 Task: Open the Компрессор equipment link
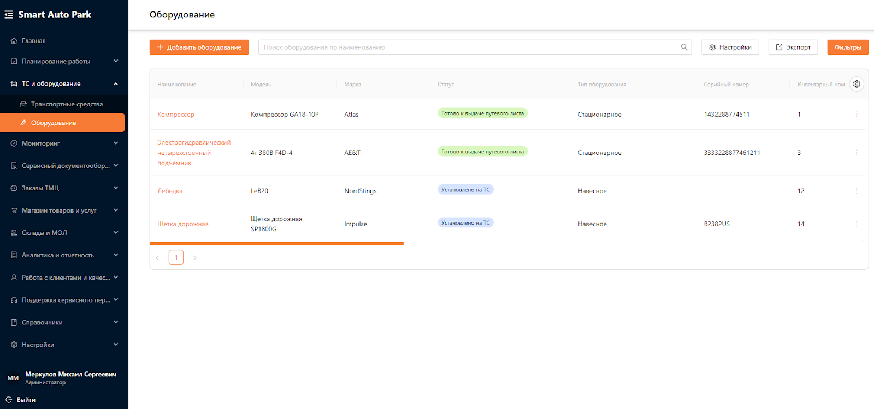click(x=176, y=115)
